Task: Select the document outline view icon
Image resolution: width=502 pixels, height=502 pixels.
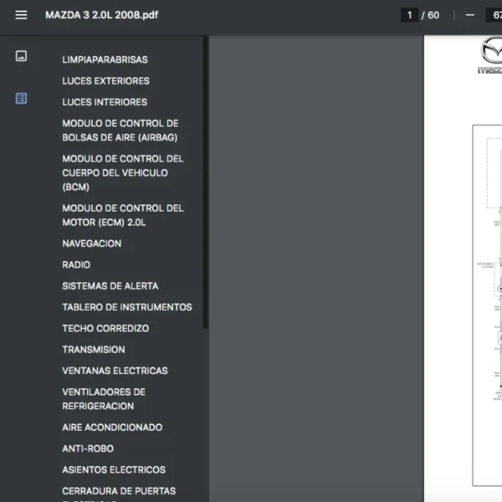Action: pyautogui.click(x=21, y=98)
